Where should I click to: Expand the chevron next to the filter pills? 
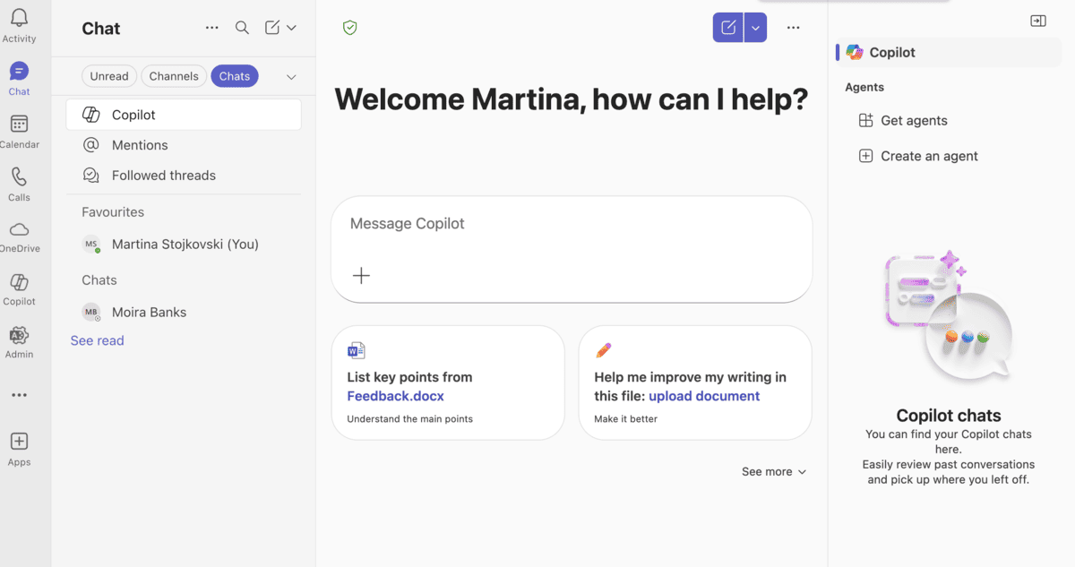(x=290, y=76)
